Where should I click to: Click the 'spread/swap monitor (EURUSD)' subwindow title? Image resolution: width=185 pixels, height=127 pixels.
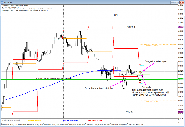[11, 120]
